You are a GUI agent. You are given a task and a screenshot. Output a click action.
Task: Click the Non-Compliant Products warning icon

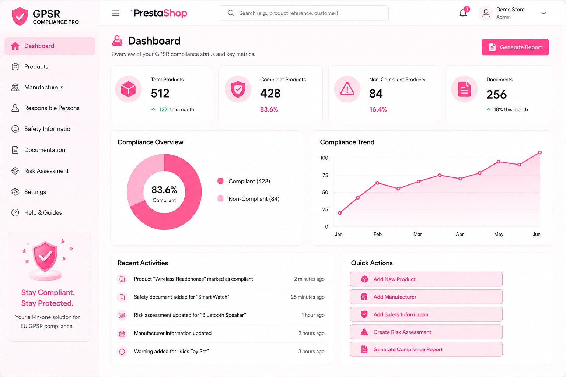[347, 89]
